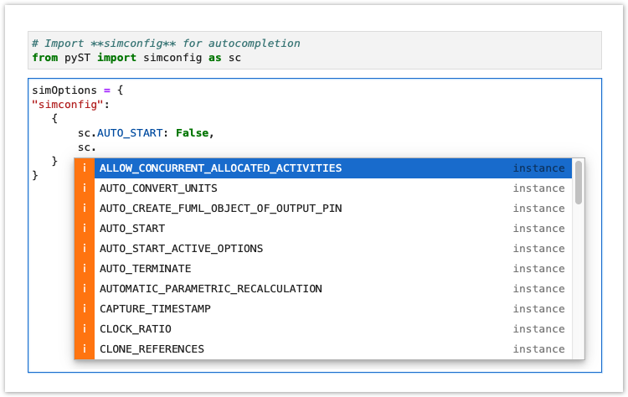Place cursor after 'sc.' in simOptions cell
Image resolution: width=628 pixels, height=397 pixels.
(x=98, y=147)
